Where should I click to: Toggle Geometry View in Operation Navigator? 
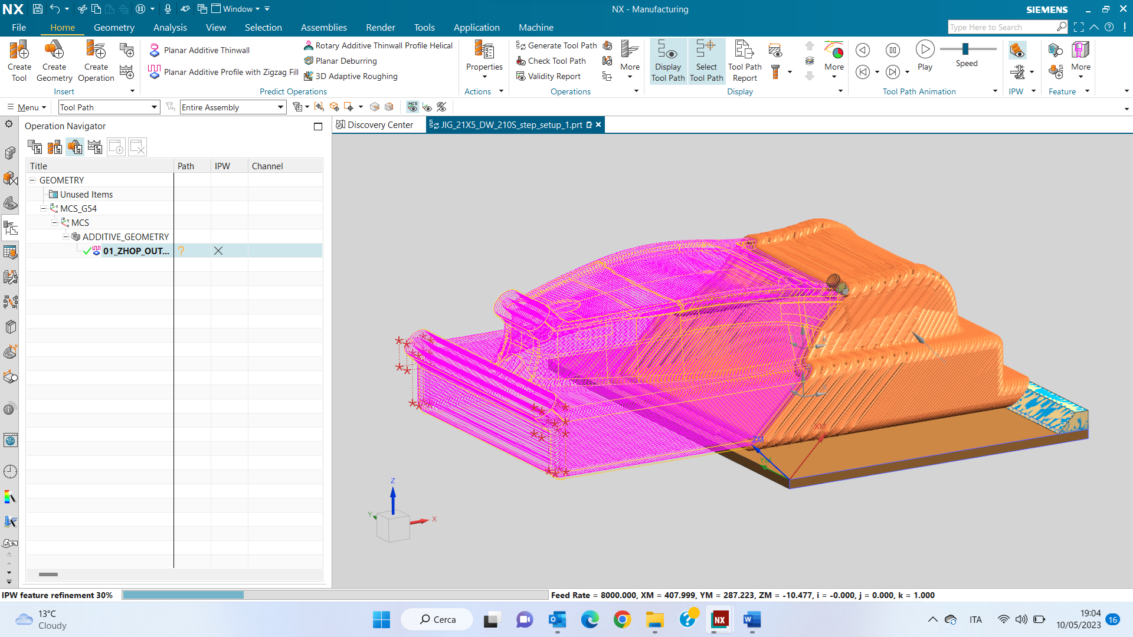[75, 147]
